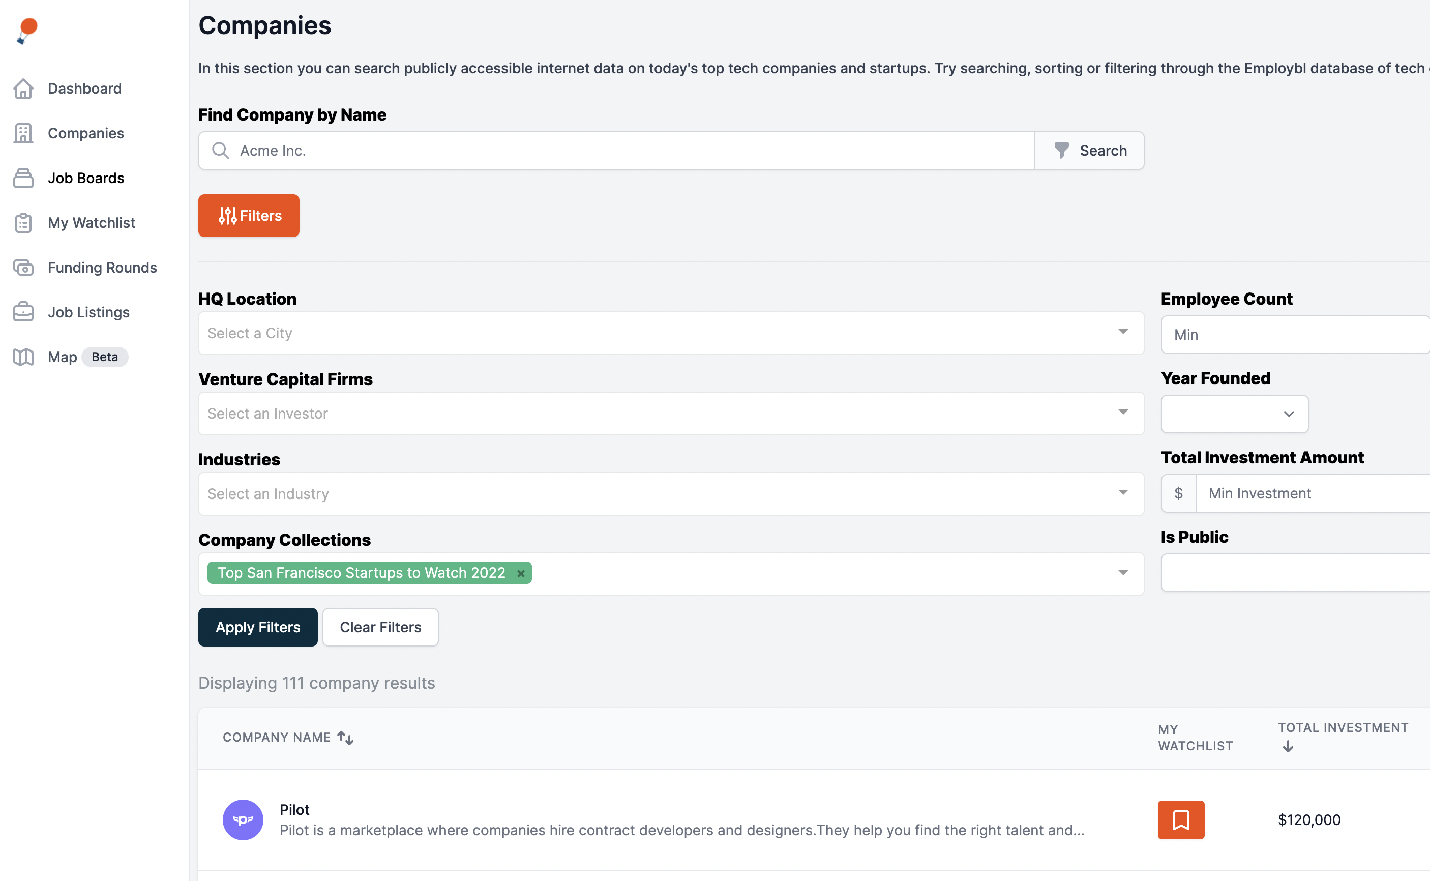Click the Employbl balloon logo

(x=27, y=31)
